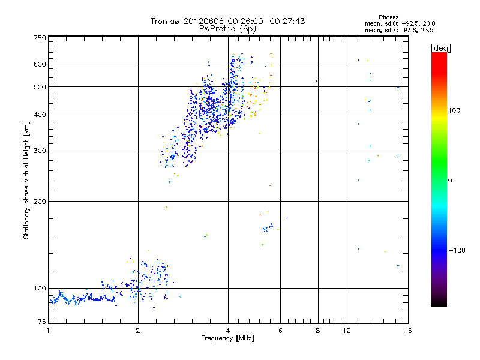Image resolution: width=480 pixels, height=360 pixels.
Task: Click the '16' x-axis tick label
Action: pos(408,331)
